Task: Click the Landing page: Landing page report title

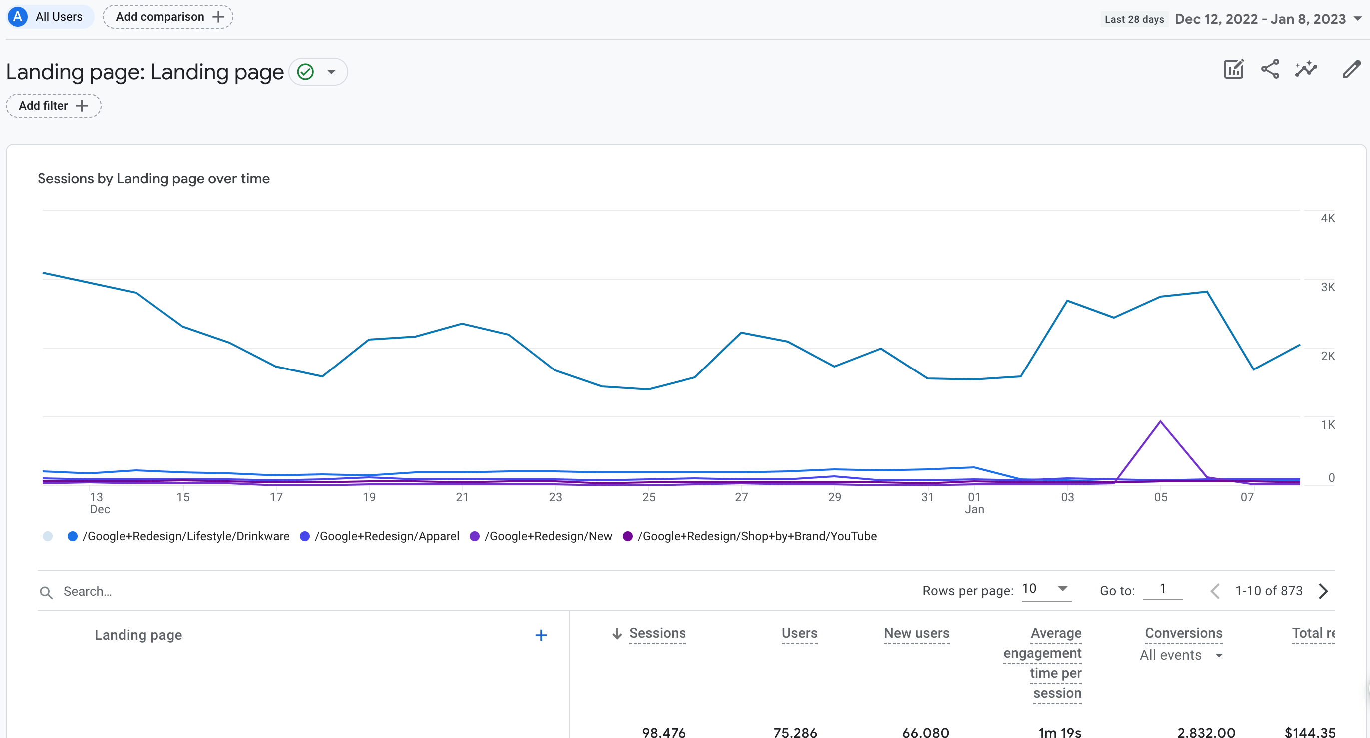Action: pos(145,72)
